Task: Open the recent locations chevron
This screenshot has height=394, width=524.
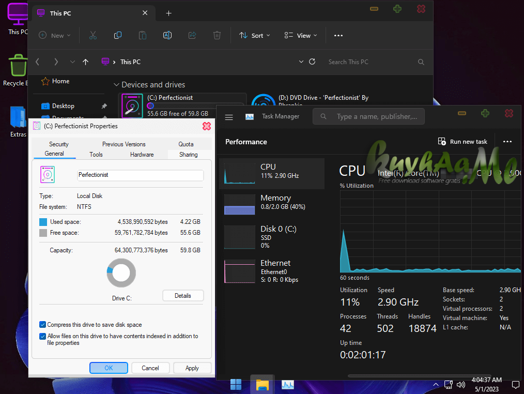Action: coord(72,62)
